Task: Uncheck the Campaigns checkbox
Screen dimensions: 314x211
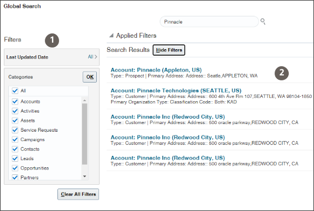Action: [x=15, y=139]
